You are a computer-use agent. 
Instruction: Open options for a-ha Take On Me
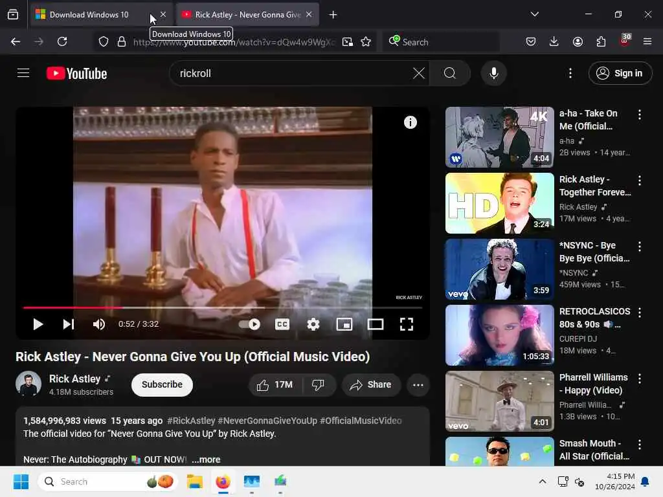click(x=639, y=115)
